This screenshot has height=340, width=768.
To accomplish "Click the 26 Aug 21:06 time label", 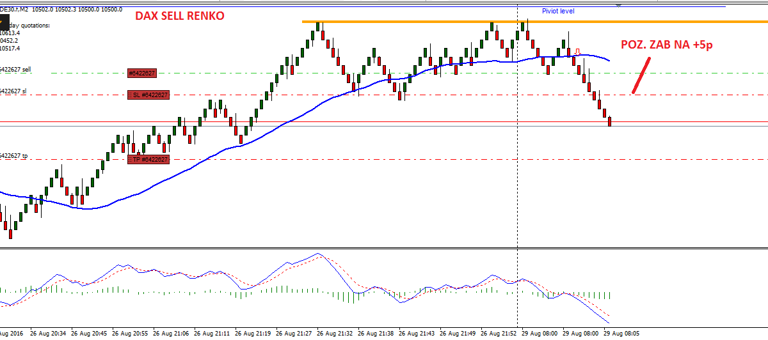I will pos(172,334).
